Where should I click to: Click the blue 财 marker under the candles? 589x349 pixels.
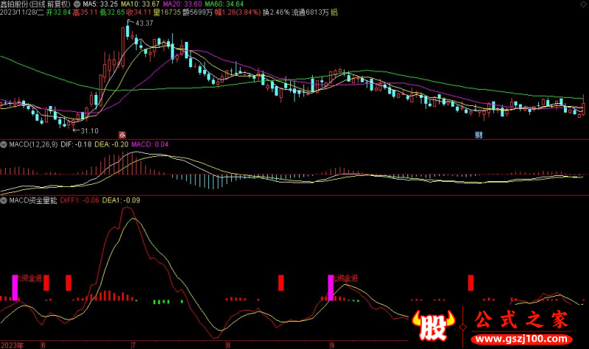tap(479, 135)
